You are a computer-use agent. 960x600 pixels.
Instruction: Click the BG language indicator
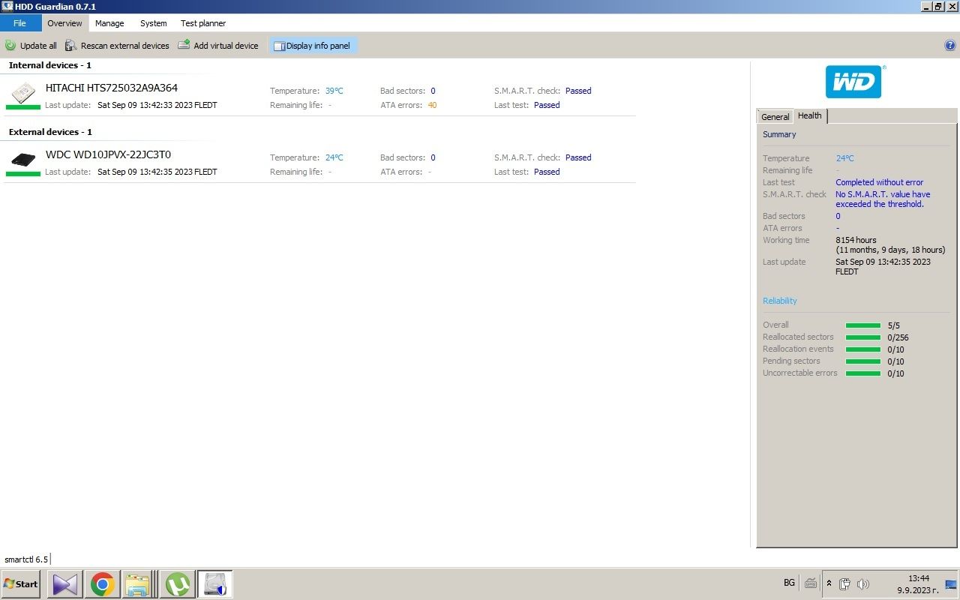tap(789, 583)
